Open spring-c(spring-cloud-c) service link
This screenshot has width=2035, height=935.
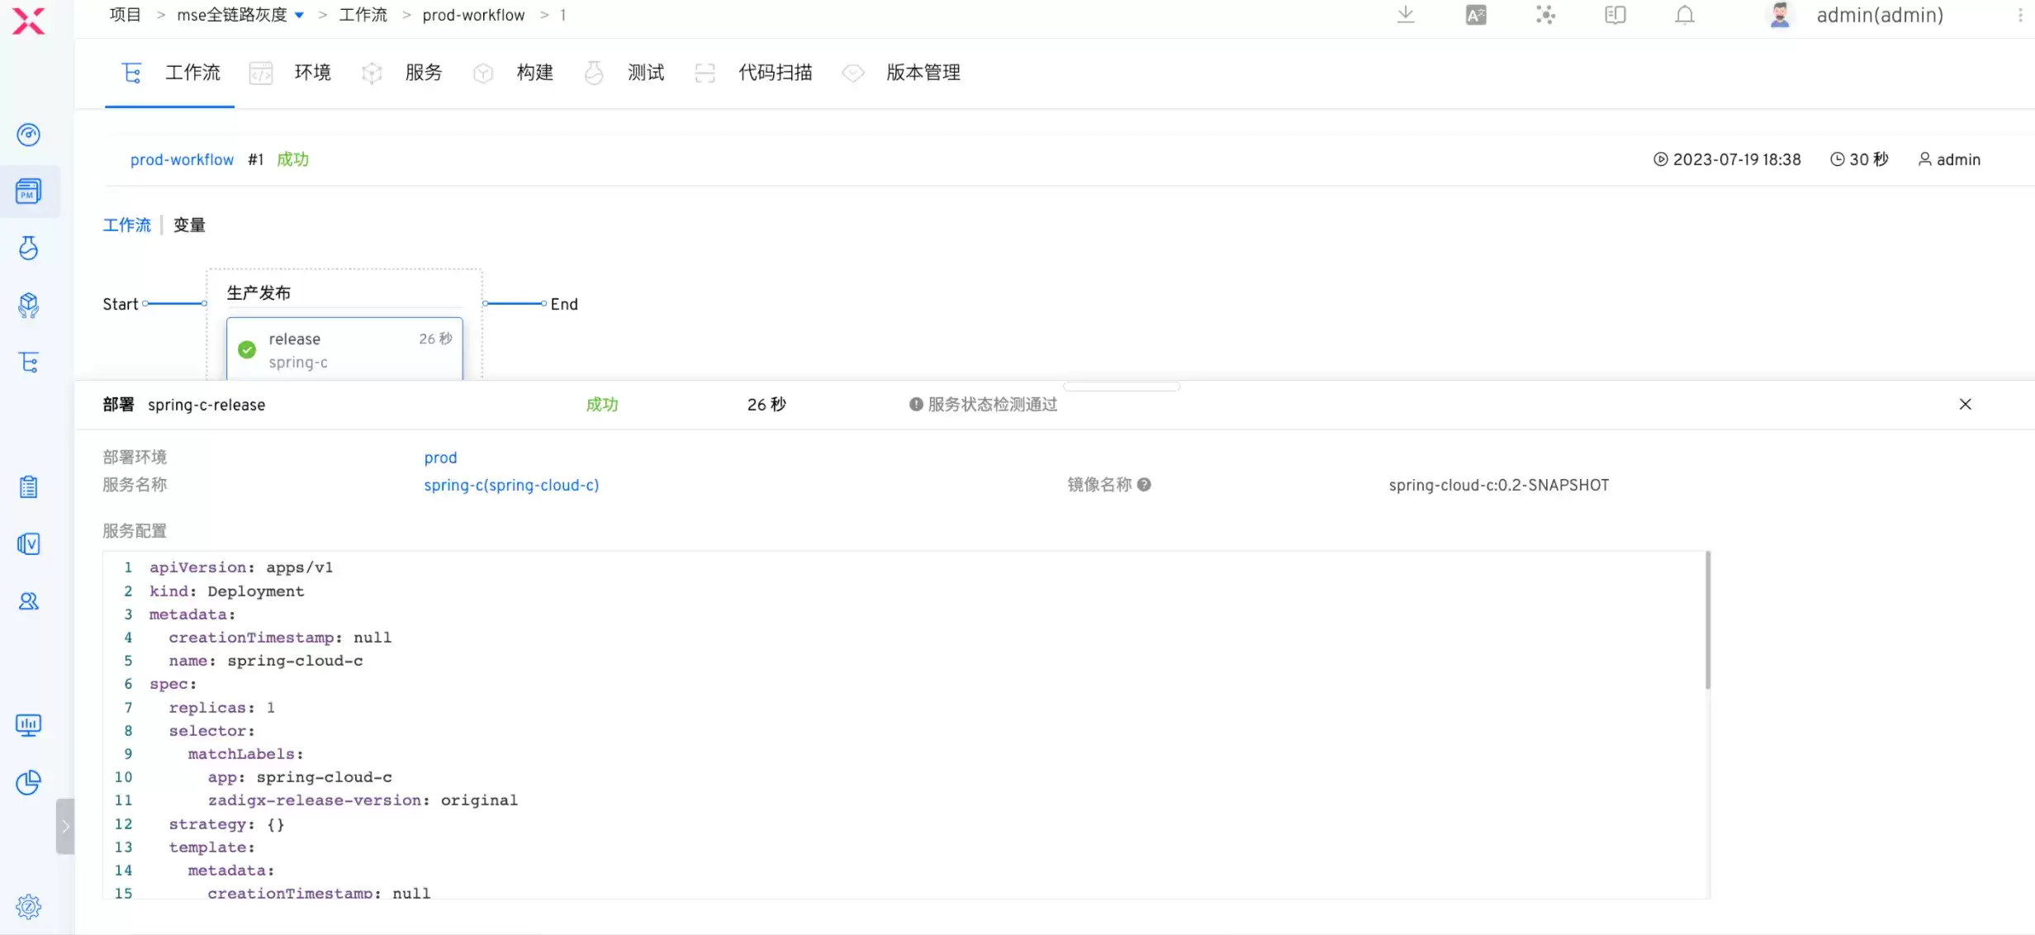coord(511,485)
